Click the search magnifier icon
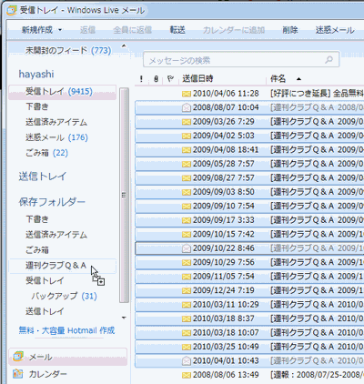Viewport: 364px width, 384px height. 329,60
